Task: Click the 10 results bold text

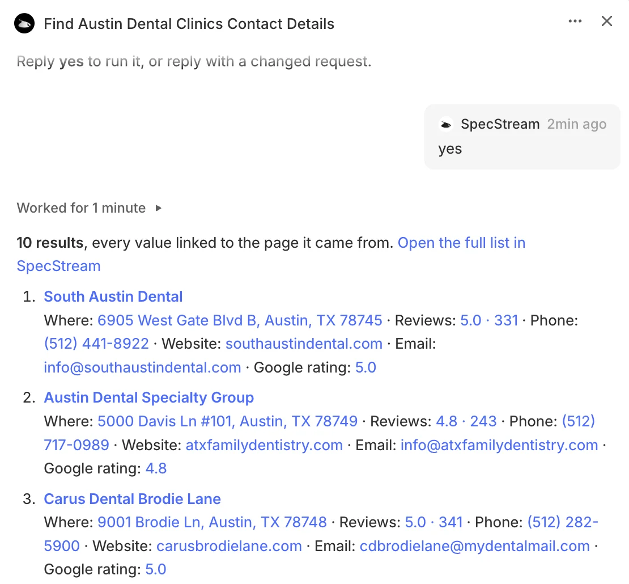Action: (50, 243)
